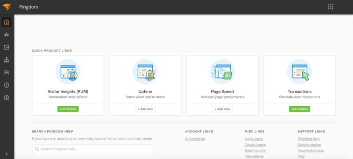Click the Search Pingdom Help heading
The image size is (353, 159).
pyautogui.click(x=53, y=131)
